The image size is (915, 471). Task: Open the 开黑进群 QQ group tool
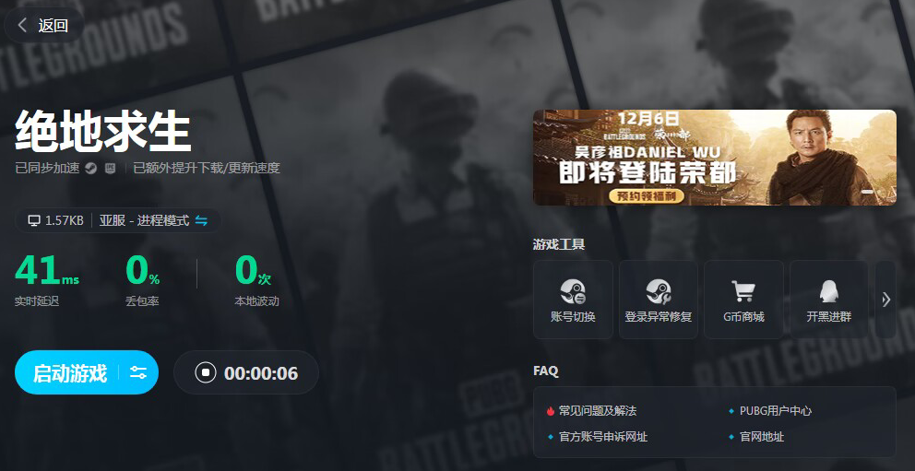pyautogui.click(x=828, y=300)
